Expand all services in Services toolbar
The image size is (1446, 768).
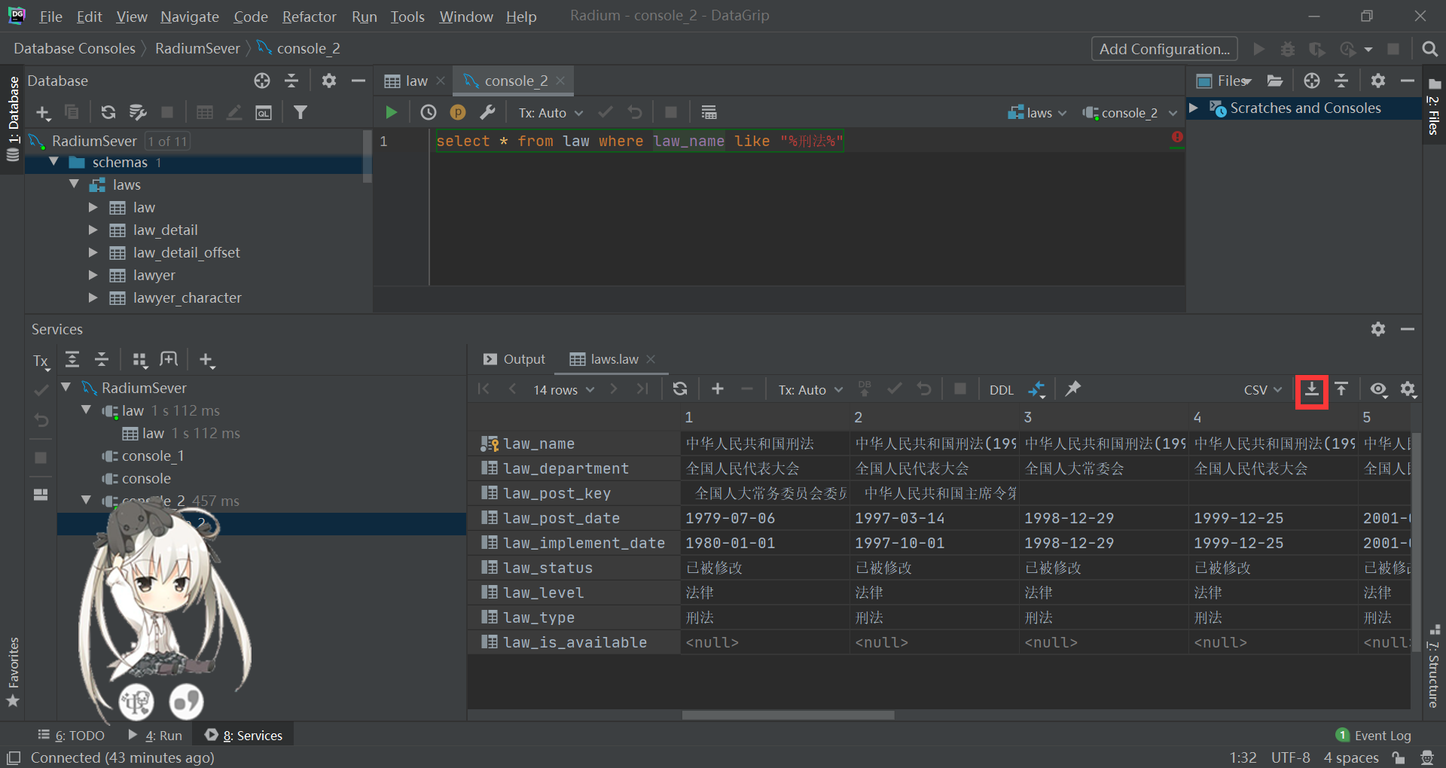[x=72, y=360]
